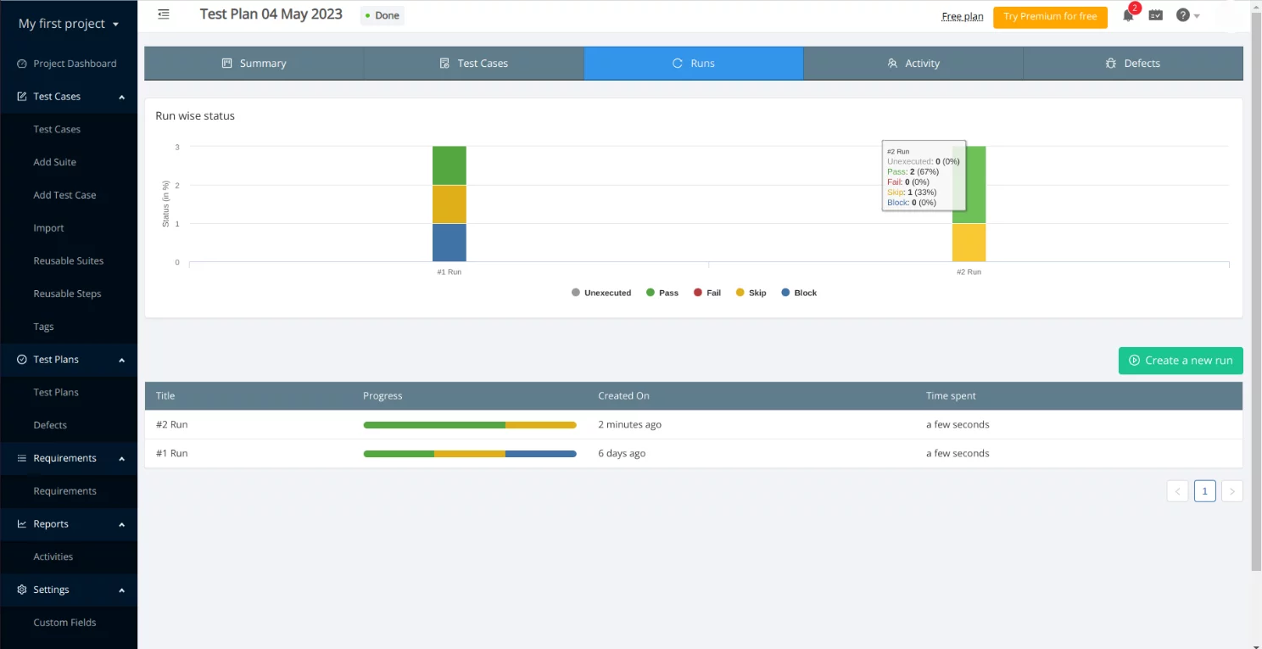The width and height of the screenshot is (1262, 649).
Task: Collapse the Reports sidebar section
Action: pos(121,524)
